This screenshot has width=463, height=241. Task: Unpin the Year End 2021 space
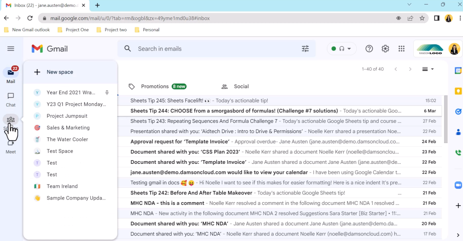[x=107, y=93]
